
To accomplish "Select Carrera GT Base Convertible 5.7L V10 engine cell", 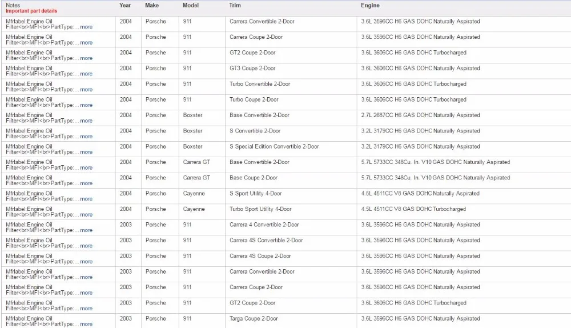I will pos(436,162).
